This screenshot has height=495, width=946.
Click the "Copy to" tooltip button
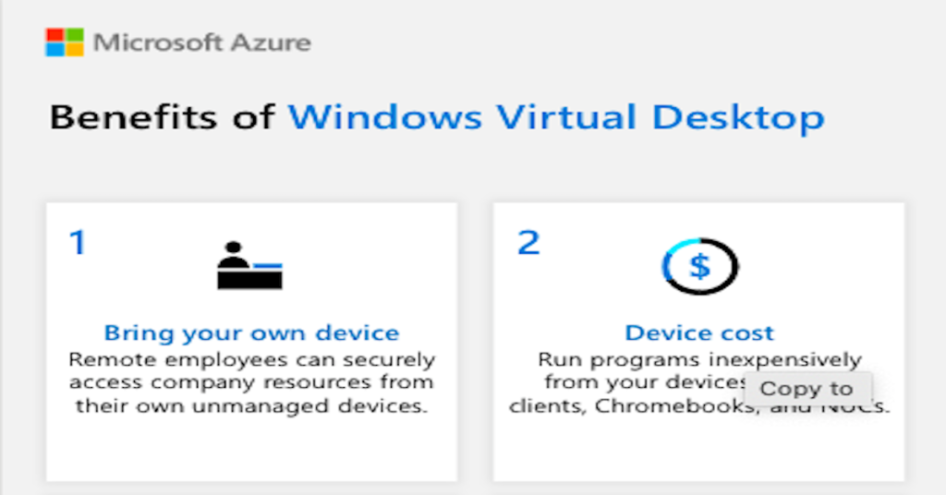pyautogui.click(x=807, y=389)
